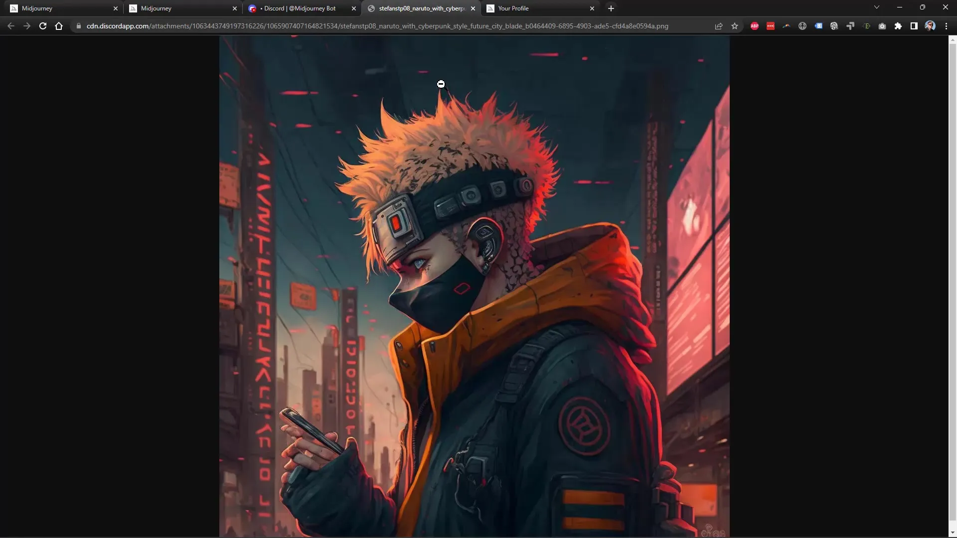Reload the current page
The image size is (957, 538).
tap(43, 26)
